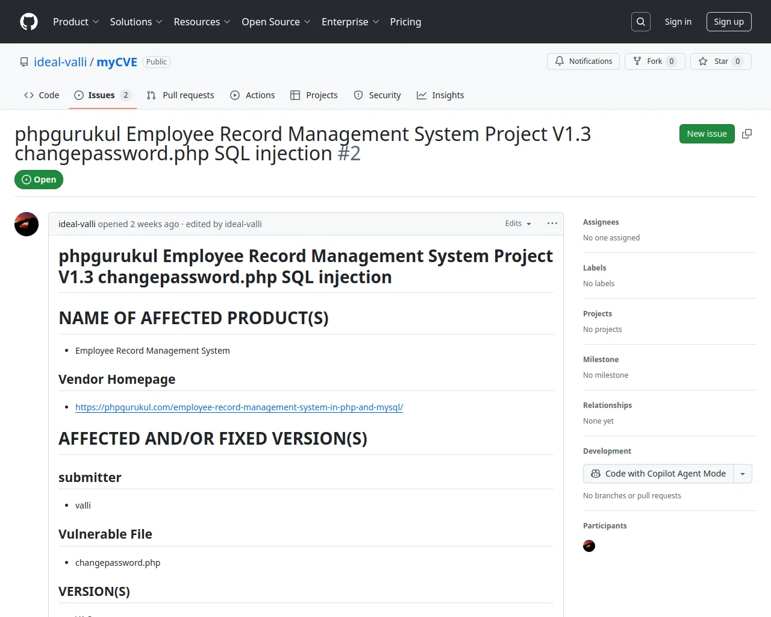Click the Notifications bell button

[583, 61]
